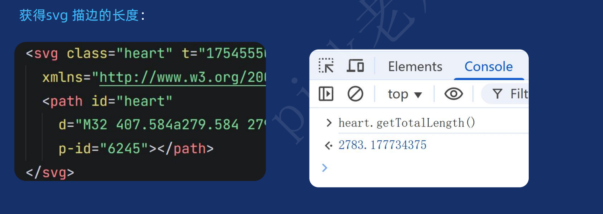Click the closing </svg> tag

(50, 172)
